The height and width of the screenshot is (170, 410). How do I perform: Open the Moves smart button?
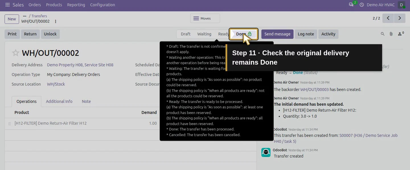(205, 18)
